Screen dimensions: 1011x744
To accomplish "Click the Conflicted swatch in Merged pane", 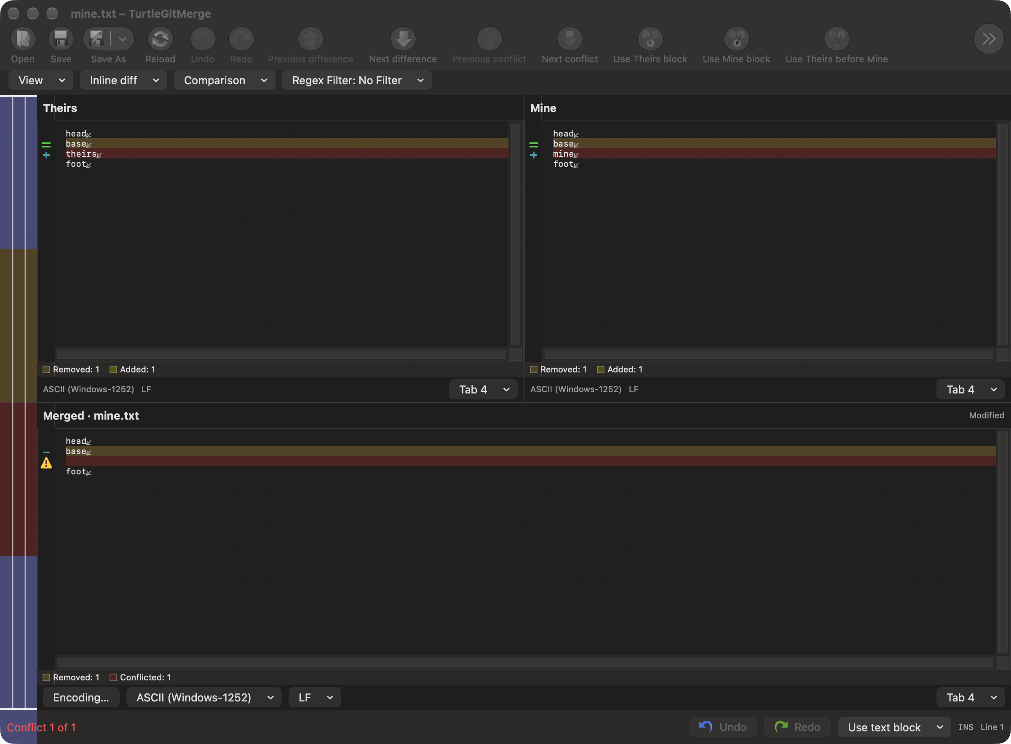I will pos(113,678).
